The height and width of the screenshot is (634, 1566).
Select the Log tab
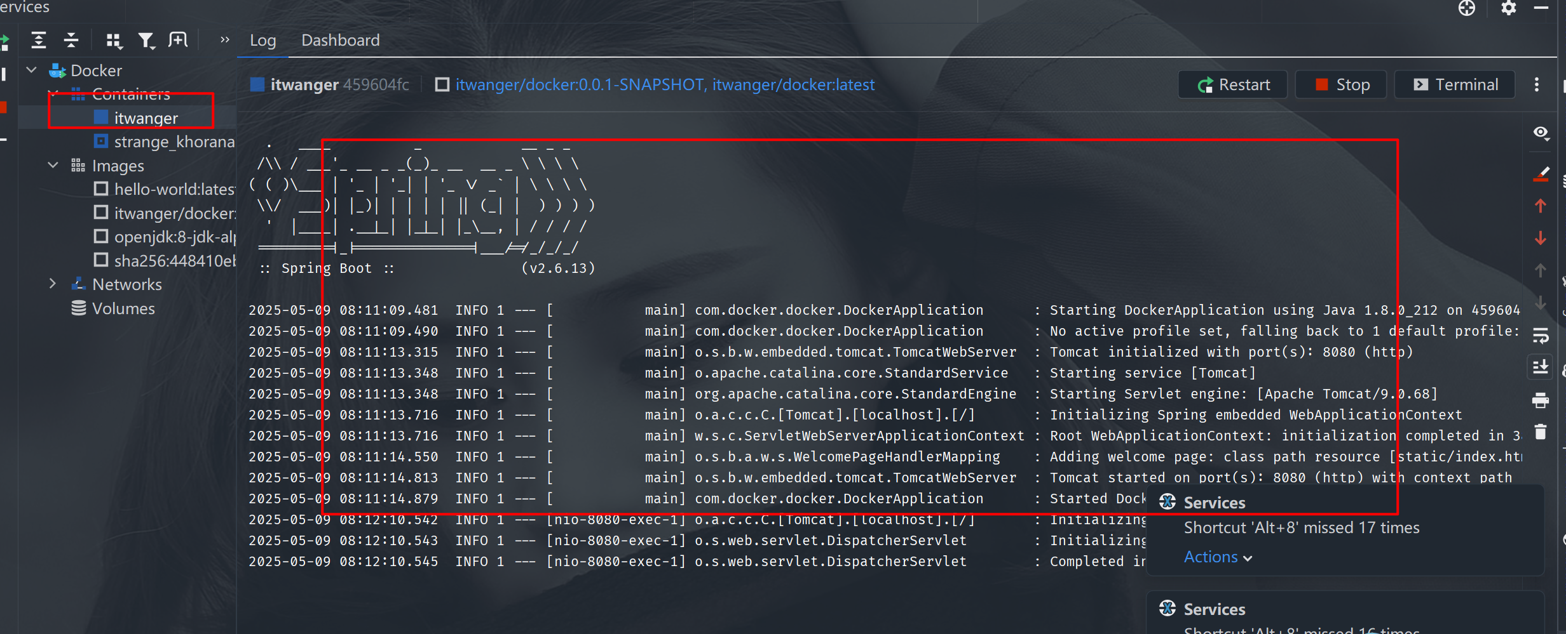tap(262, 41)
